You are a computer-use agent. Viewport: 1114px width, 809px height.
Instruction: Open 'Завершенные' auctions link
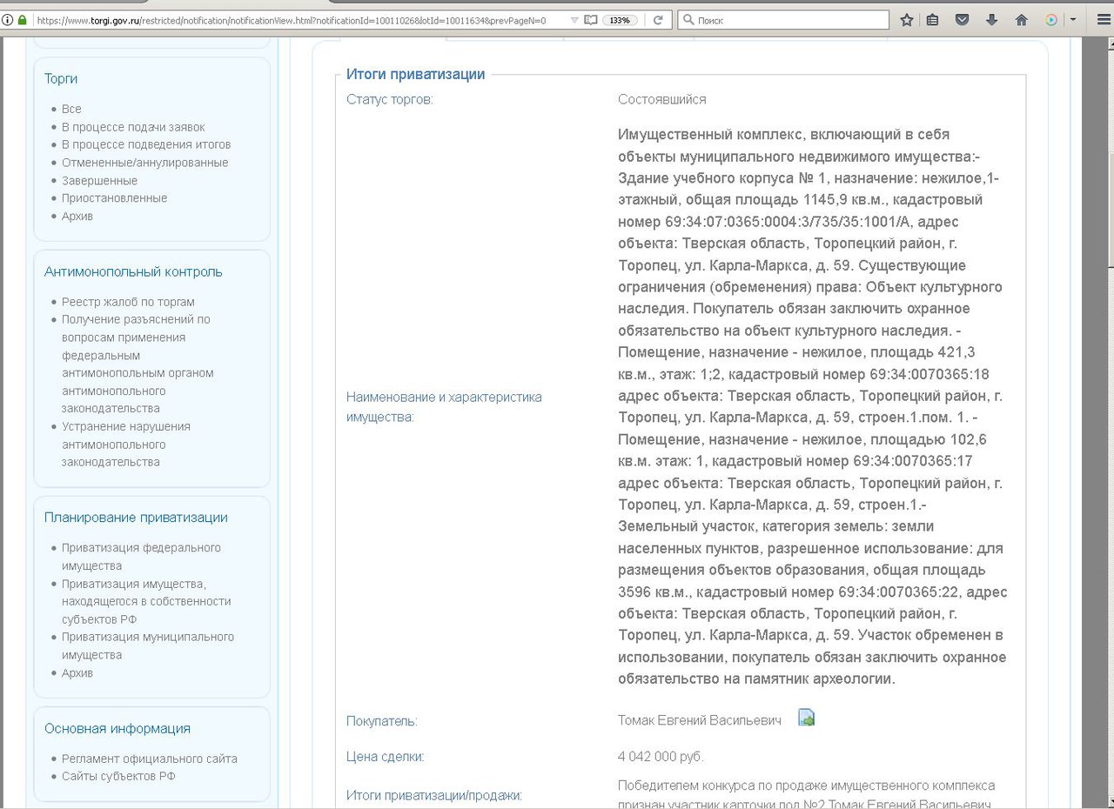pyautogui.click(x=99, y=181)
